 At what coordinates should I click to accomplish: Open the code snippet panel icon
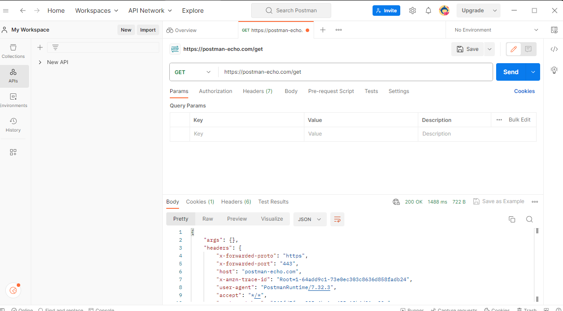[554, 49]
